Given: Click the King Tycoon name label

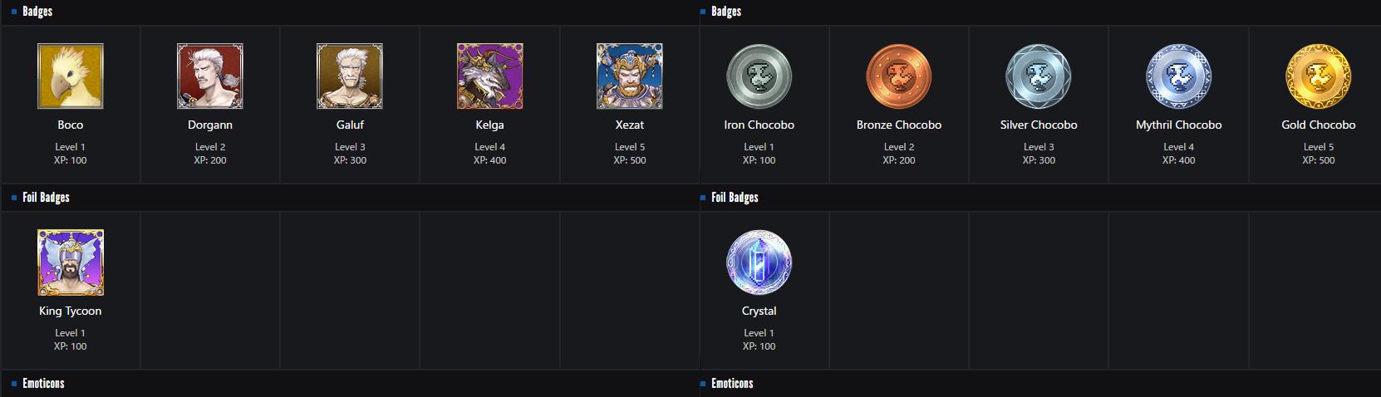Looking at the screenshot, I should coord(71,311).
